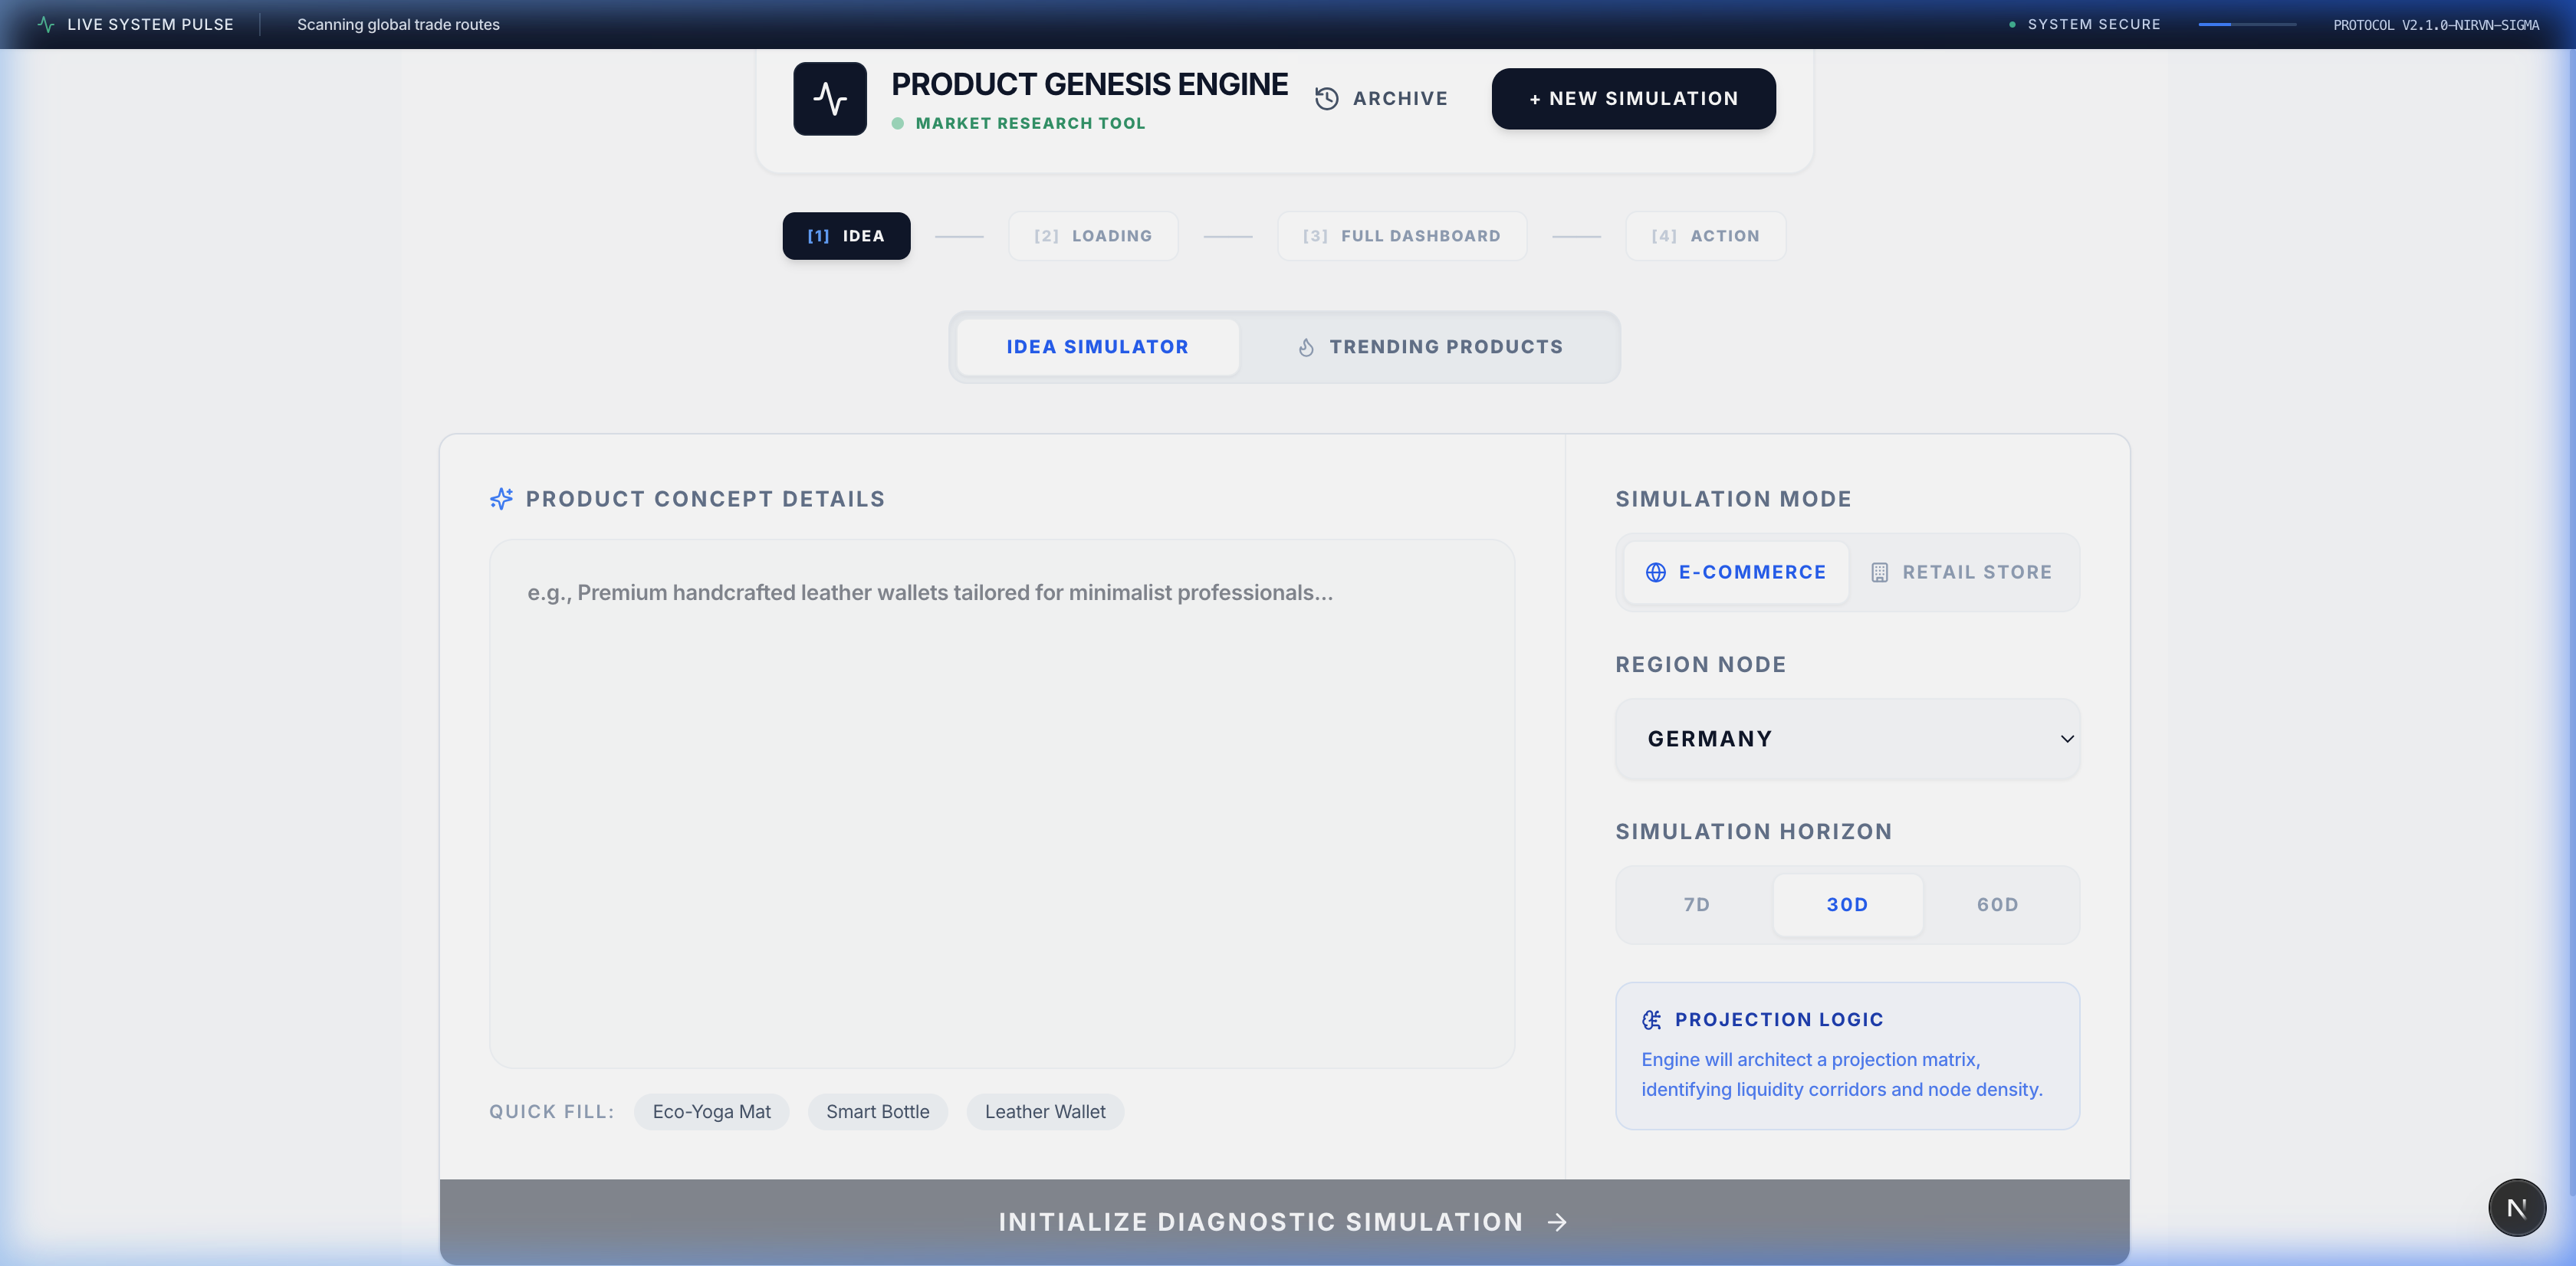
Task: Click the globe icon for E-Commerce
Action: [1655, 572]
